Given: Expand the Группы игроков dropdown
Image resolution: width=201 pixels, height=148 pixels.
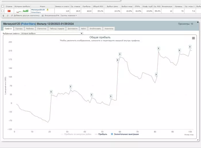Looking at the screenshot, I should coord(69,15).
